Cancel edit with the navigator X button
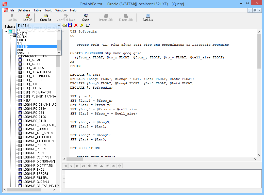This screenshot has height=195, width=264. [113, 166]
